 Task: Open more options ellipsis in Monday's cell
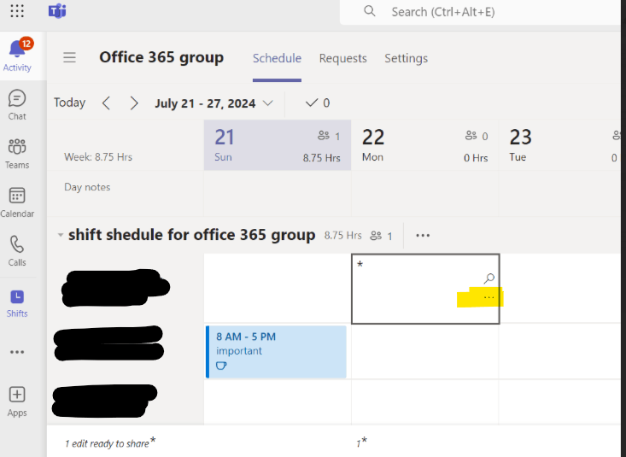(x=489, y=297)
